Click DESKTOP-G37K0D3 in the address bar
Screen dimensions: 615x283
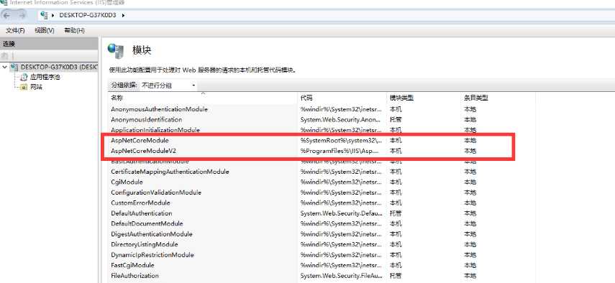click(x=88, y=15)
